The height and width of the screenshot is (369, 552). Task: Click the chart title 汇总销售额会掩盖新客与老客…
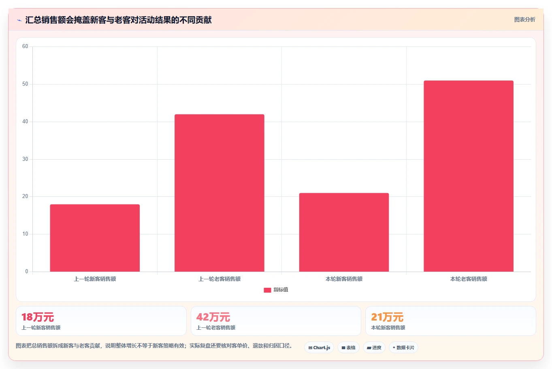[118, 20]
